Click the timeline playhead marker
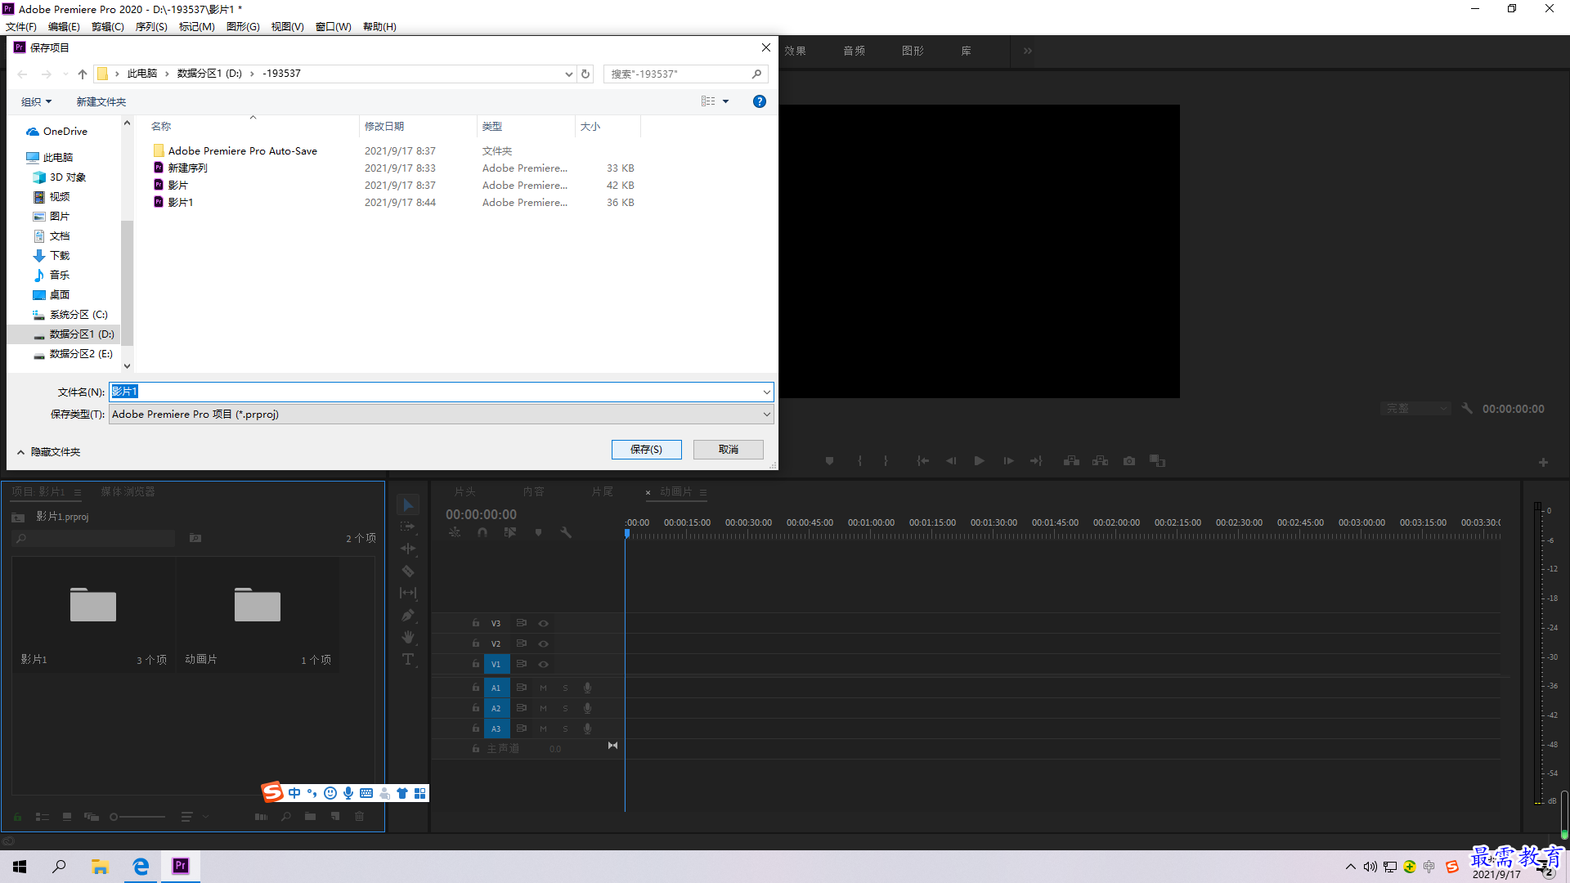The height and width of the screenshot is (883, 1570). 627,533
